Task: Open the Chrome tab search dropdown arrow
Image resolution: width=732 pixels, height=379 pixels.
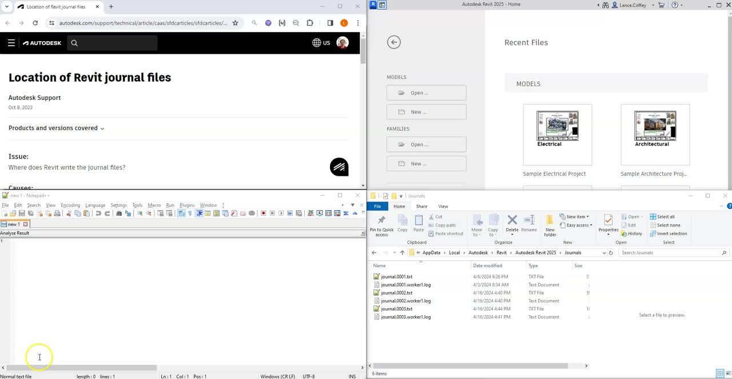Action: click(7, 6)
